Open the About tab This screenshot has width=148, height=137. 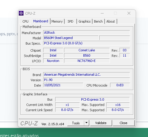pyautogui.click(x=111, y=21)
